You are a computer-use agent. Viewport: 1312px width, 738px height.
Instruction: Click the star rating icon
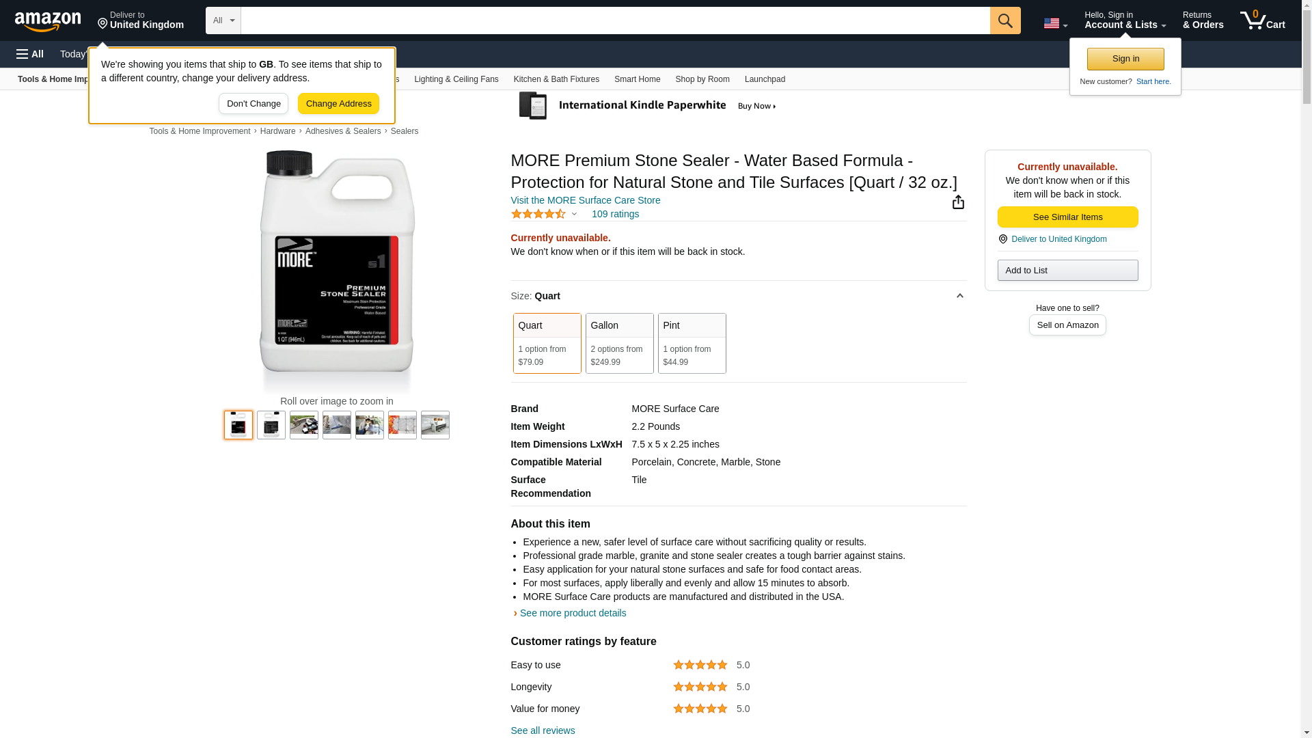[538, 215]
